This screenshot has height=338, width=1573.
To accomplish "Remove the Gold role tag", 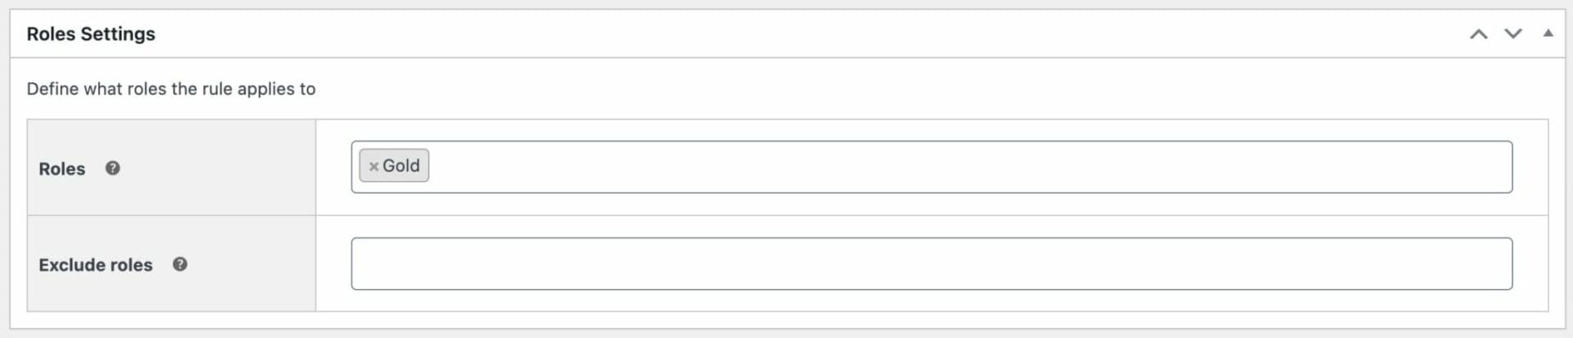I will pyautogui.click(x=374, y=166).
